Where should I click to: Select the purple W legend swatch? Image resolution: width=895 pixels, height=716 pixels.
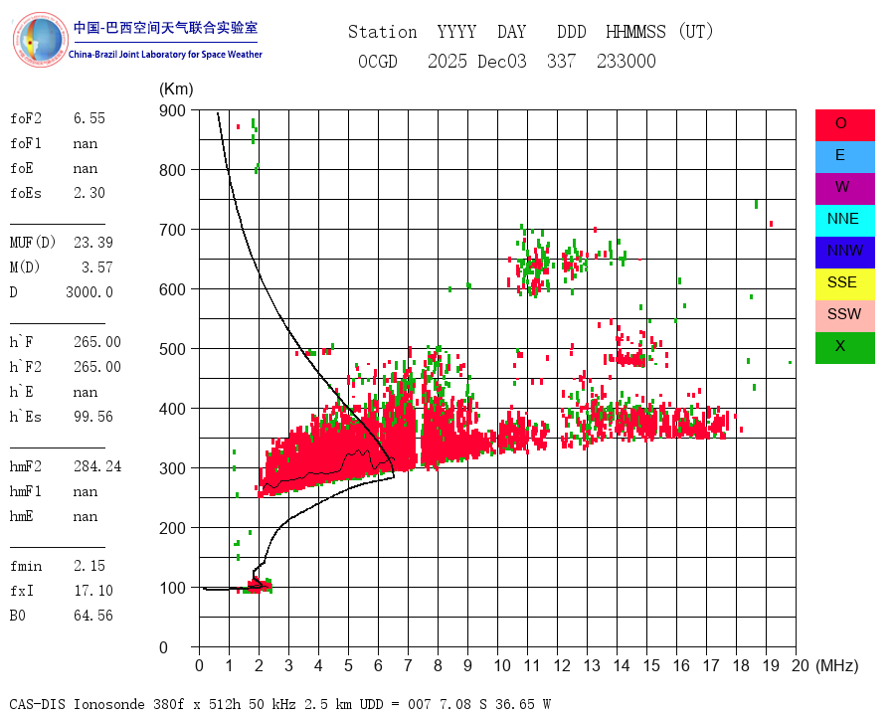(x=844, y=189)
